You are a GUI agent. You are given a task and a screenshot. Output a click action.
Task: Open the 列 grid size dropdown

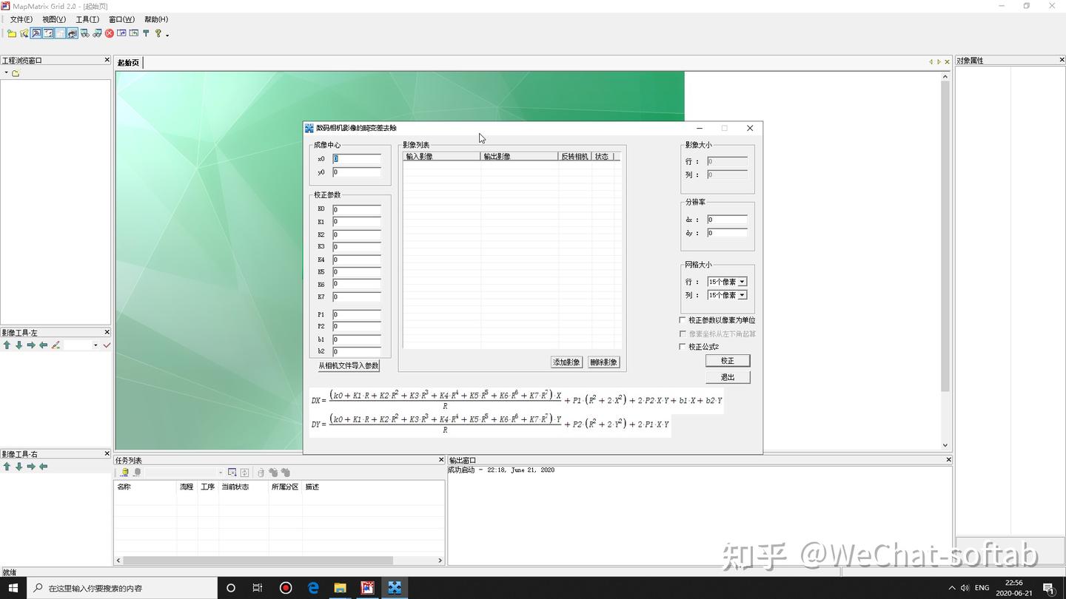coord(743,294)
